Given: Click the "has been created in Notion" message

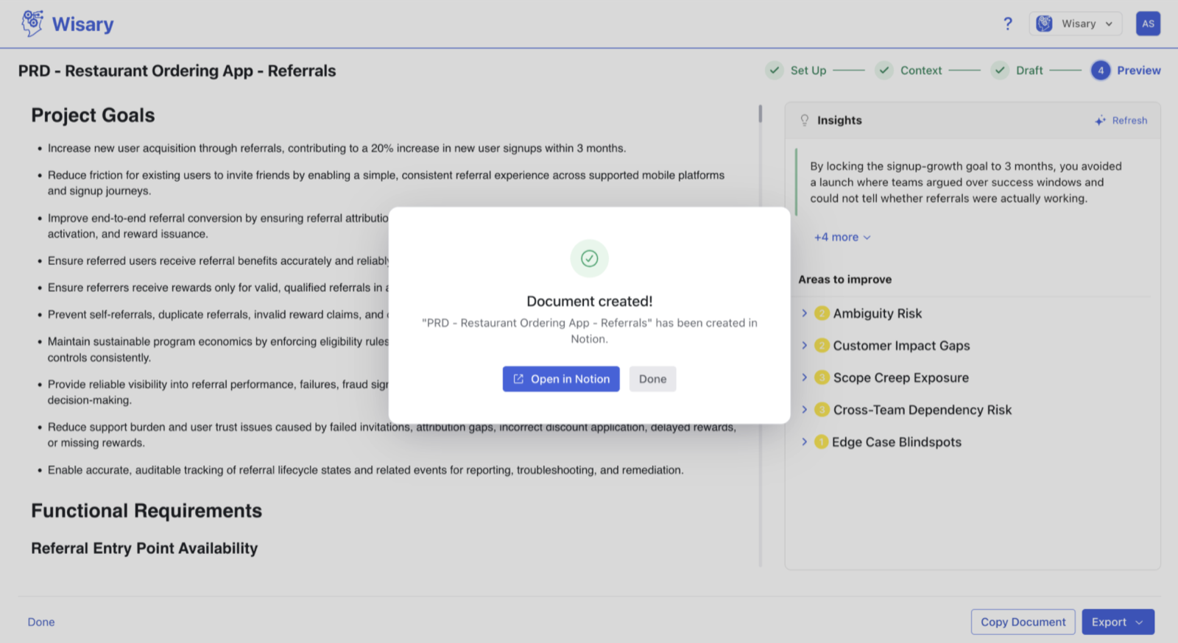Looking at the screenshot, I should pos(589,331).
